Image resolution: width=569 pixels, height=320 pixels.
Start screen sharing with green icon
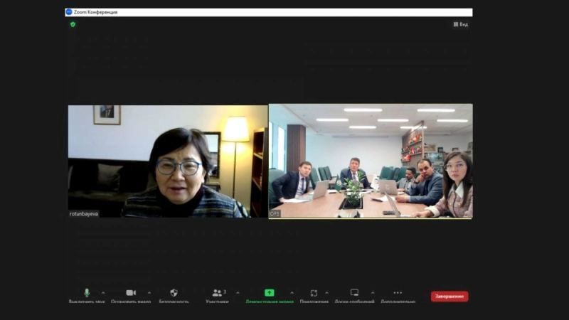(x=270, y=293)
